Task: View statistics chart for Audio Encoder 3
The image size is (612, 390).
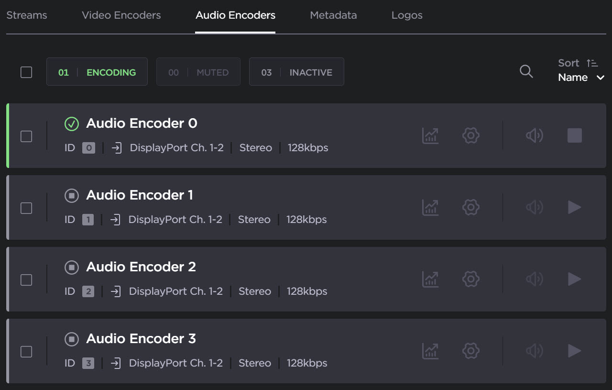Action: 430,351
